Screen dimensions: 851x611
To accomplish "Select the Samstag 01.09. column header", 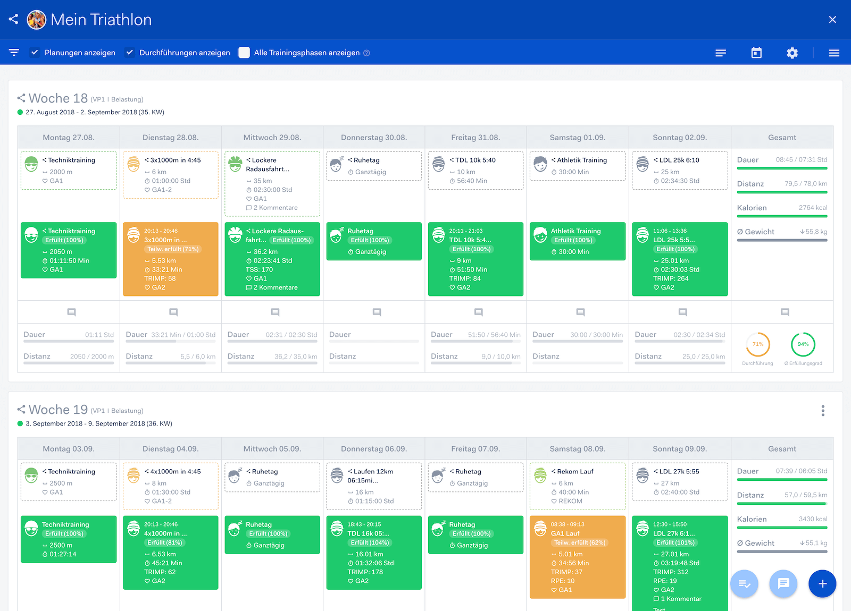I will pyautogui.click(x=578, y=138).
